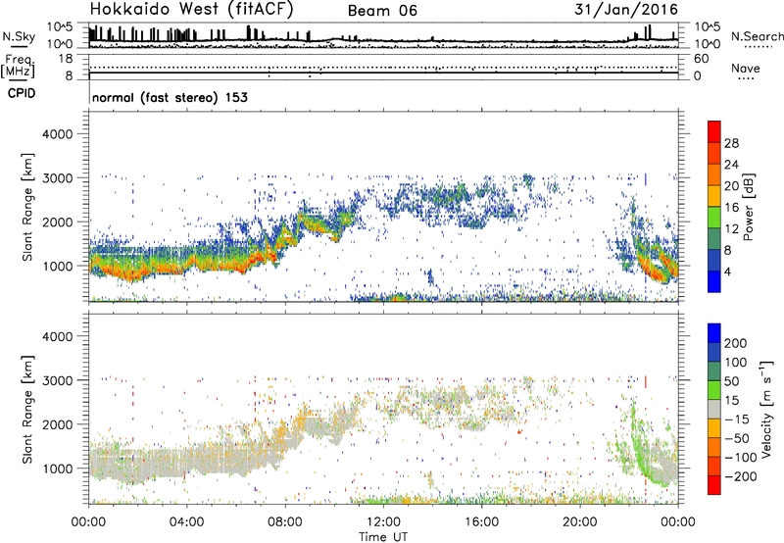The image size is (784, 543).
Task: Click the power panel 'Slant Range [km]' label
Action: coord(27,207)
